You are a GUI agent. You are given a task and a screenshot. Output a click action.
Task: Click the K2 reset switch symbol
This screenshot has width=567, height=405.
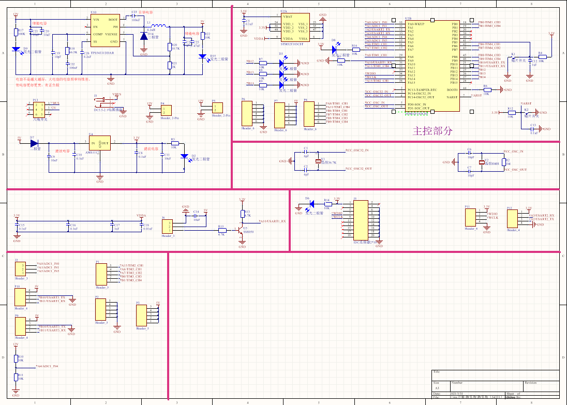[x=526, y=112]
